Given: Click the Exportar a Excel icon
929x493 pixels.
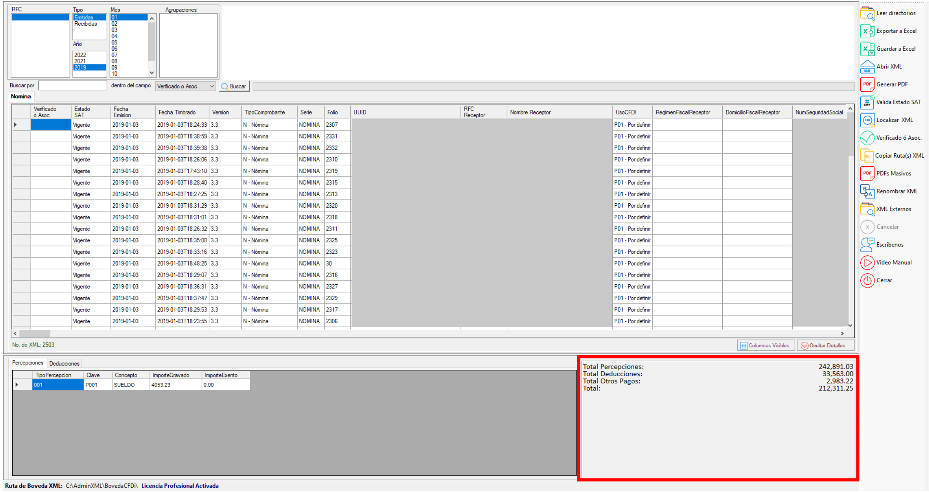Looking at the screenshot, I should [867, 31].
